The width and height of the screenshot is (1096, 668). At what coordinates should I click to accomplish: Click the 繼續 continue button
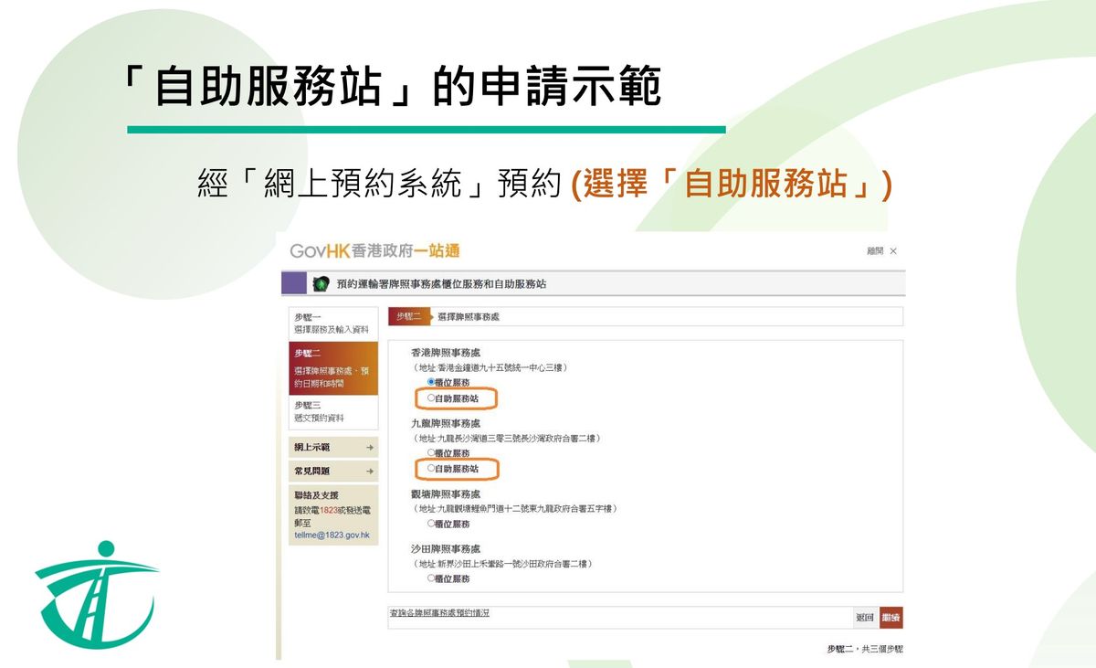pyautogui.click(x=891, y=618)
